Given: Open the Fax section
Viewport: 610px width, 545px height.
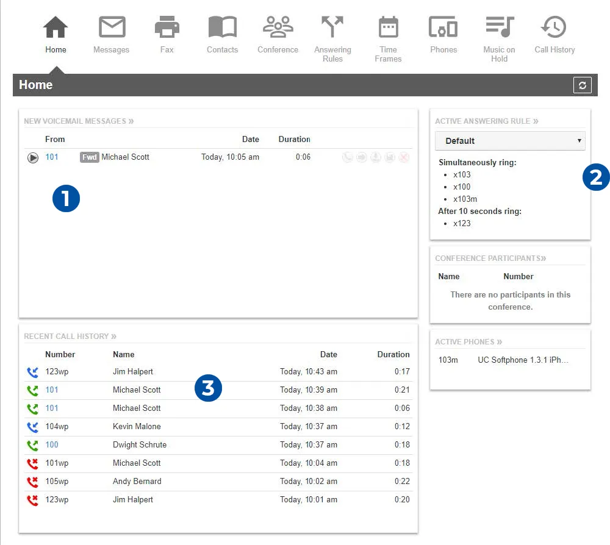Looking at the screenshot, I should [x=167, y=35].
